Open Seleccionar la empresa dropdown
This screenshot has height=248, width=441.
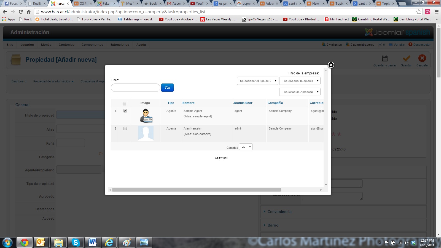[x=300, y=81]
